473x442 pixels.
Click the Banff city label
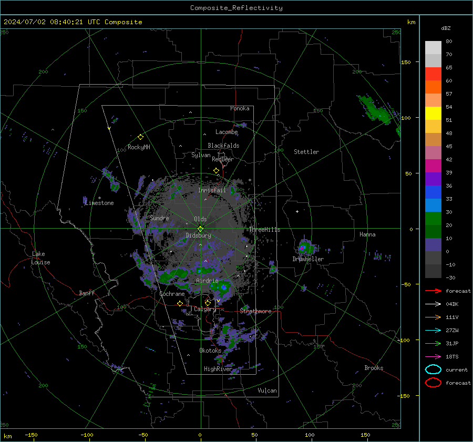[x=87, y=293]
